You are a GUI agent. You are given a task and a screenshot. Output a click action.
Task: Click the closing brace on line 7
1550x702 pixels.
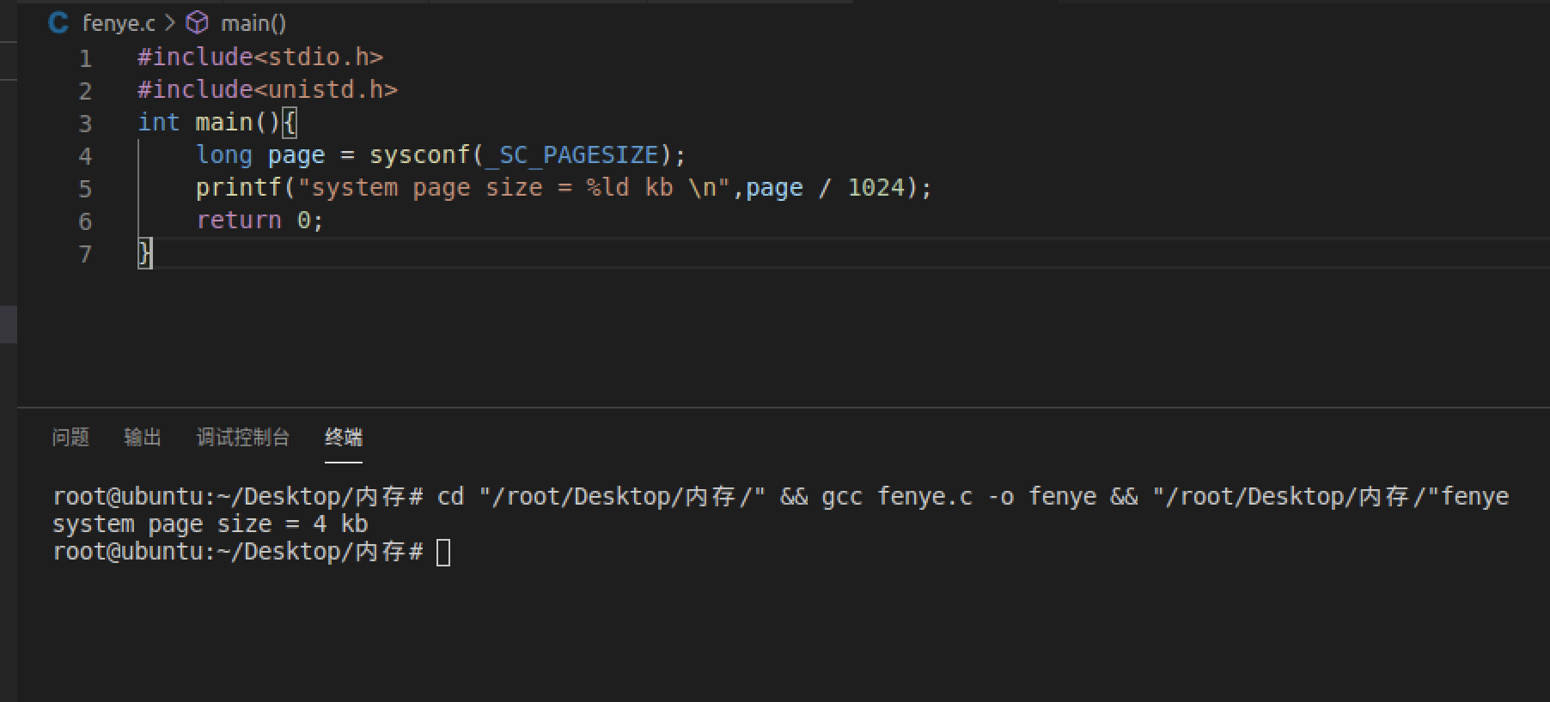144,254
